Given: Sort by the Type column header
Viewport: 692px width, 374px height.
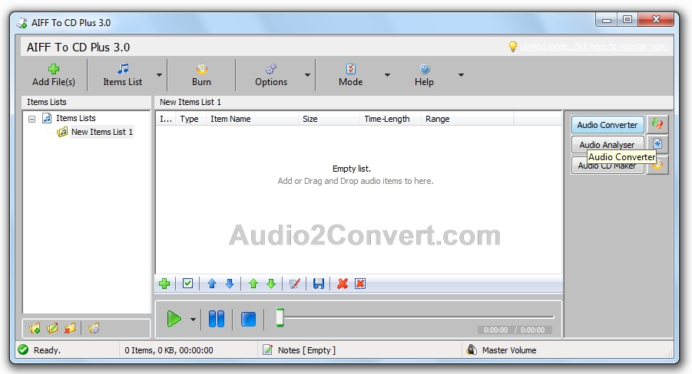Looking at the screenshot, I should tap(190, 119).
